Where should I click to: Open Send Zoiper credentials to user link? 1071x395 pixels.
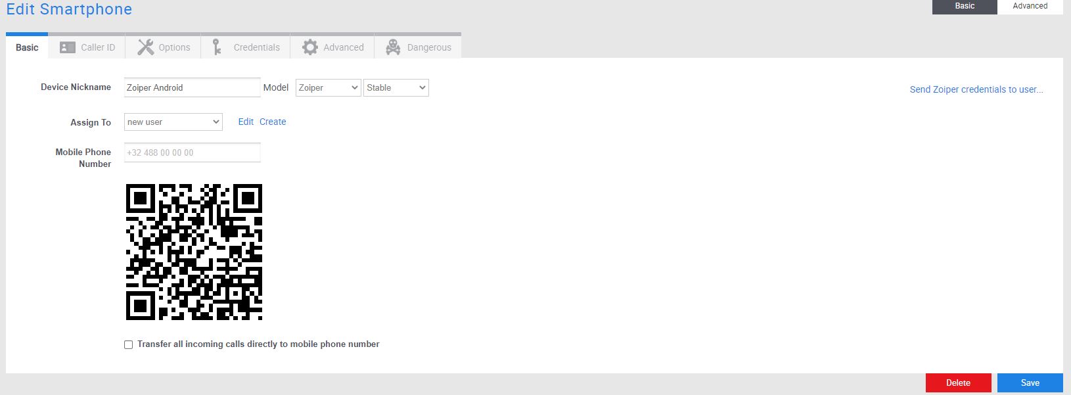point(976,89)
